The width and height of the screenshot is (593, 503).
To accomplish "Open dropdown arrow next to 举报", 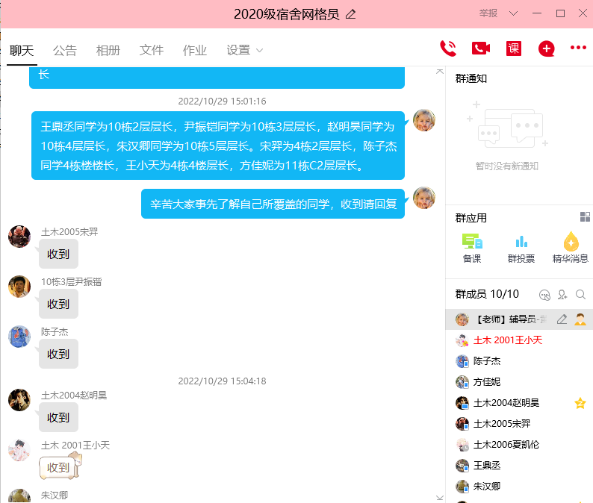I will tap(513, 13).
